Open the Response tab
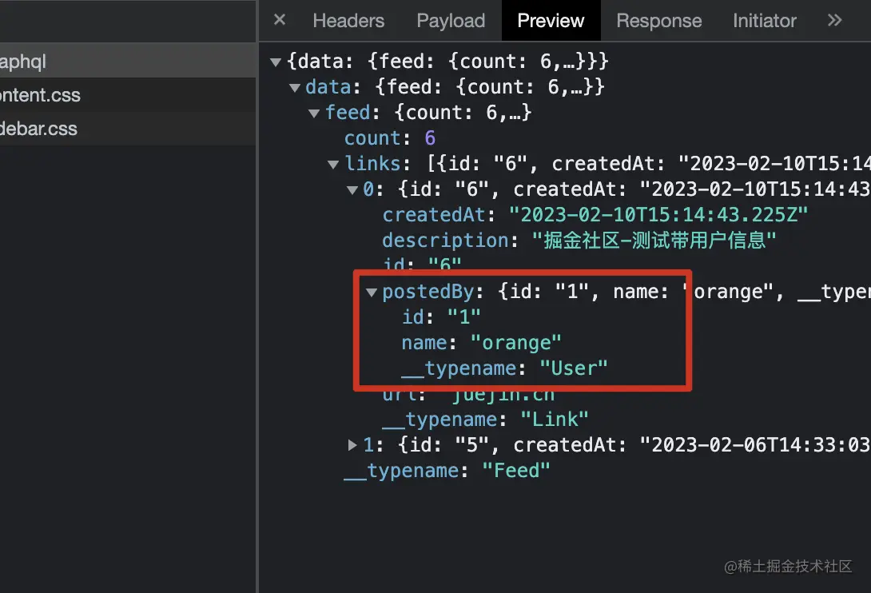This screenshot has width=871, height=593. (658, 21)
